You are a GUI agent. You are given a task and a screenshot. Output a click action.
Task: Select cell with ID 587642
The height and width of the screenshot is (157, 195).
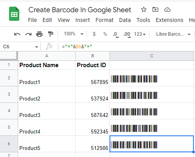click(93, 111)
